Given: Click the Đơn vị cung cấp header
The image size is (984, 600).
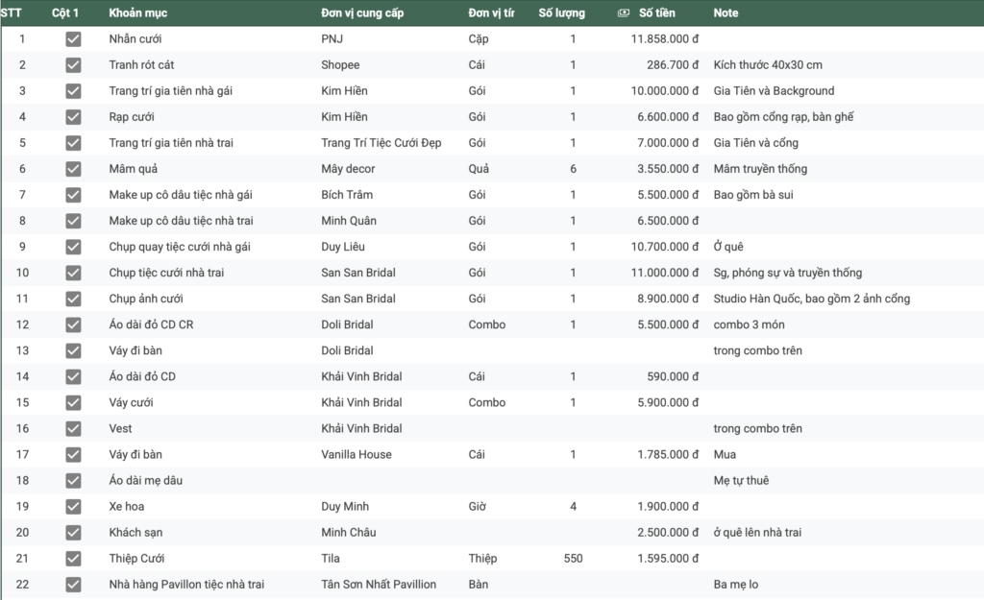Looking at the screenshot, I should pyautogui.click(x=362, y=12).
